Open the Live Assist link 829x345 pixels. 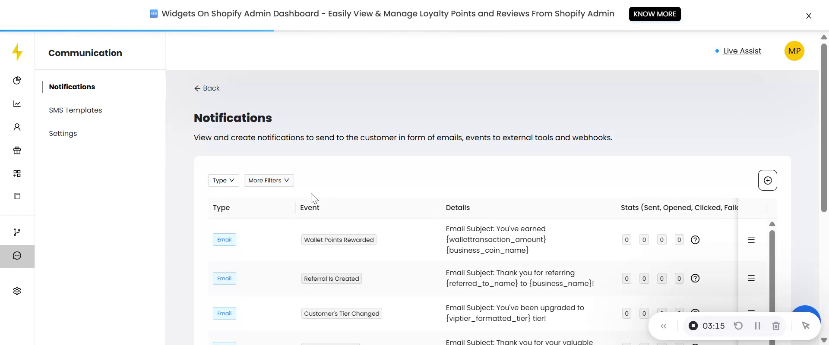[742, 51]
